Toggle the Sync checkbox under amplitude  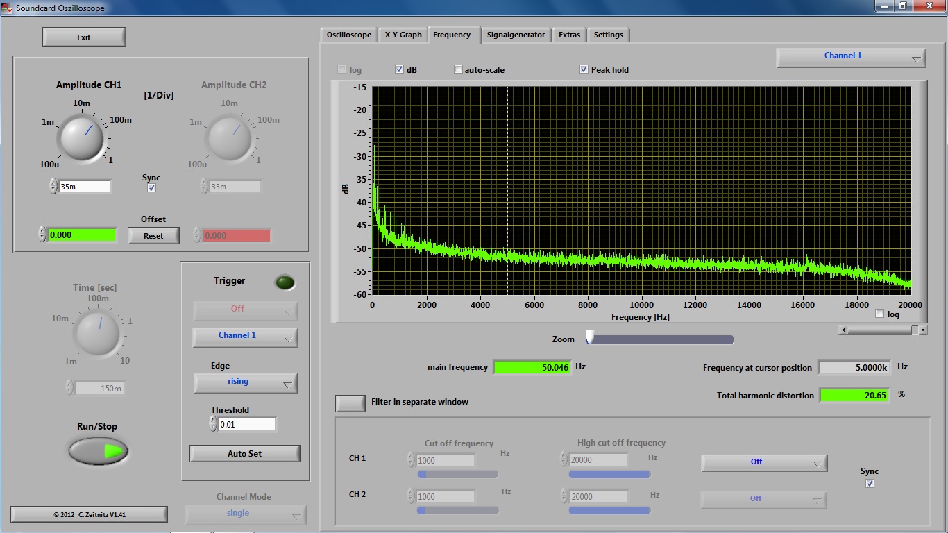(x=151, y=188)
